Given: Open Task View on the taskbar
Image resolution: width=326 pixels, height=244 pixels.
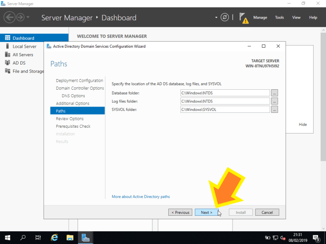Looking at the screenshot, I should click(x=39, y=237).
